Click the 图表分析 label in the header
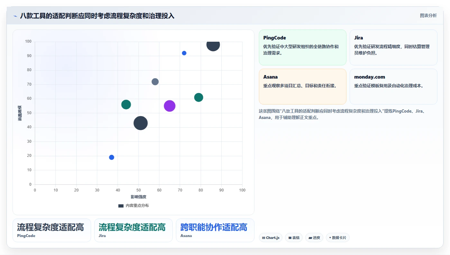 pyautogui.click(x=428, y=15)
